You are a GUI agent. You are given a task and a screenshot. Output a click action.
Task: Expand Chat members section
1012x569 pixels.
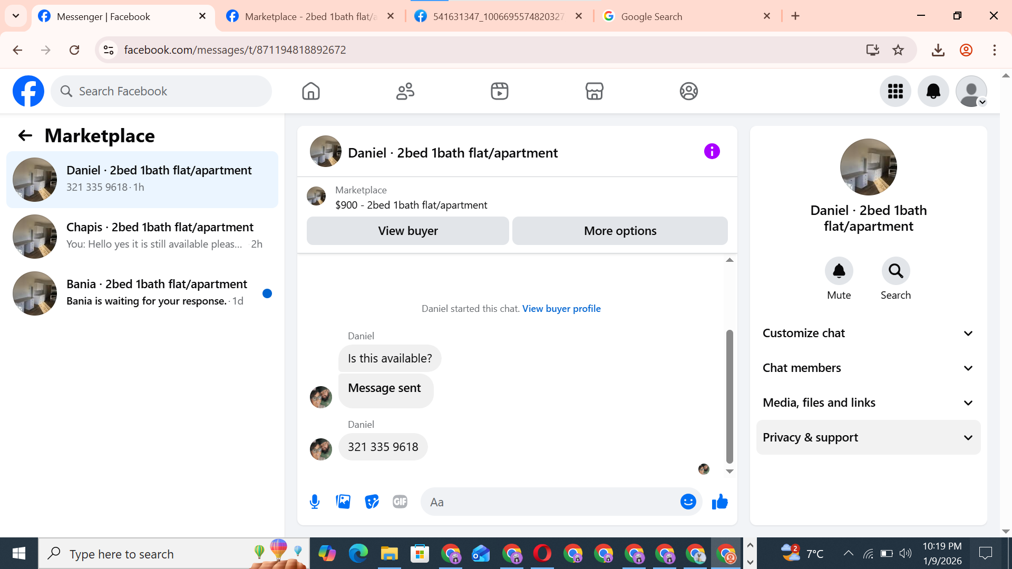tap(868, 368)
